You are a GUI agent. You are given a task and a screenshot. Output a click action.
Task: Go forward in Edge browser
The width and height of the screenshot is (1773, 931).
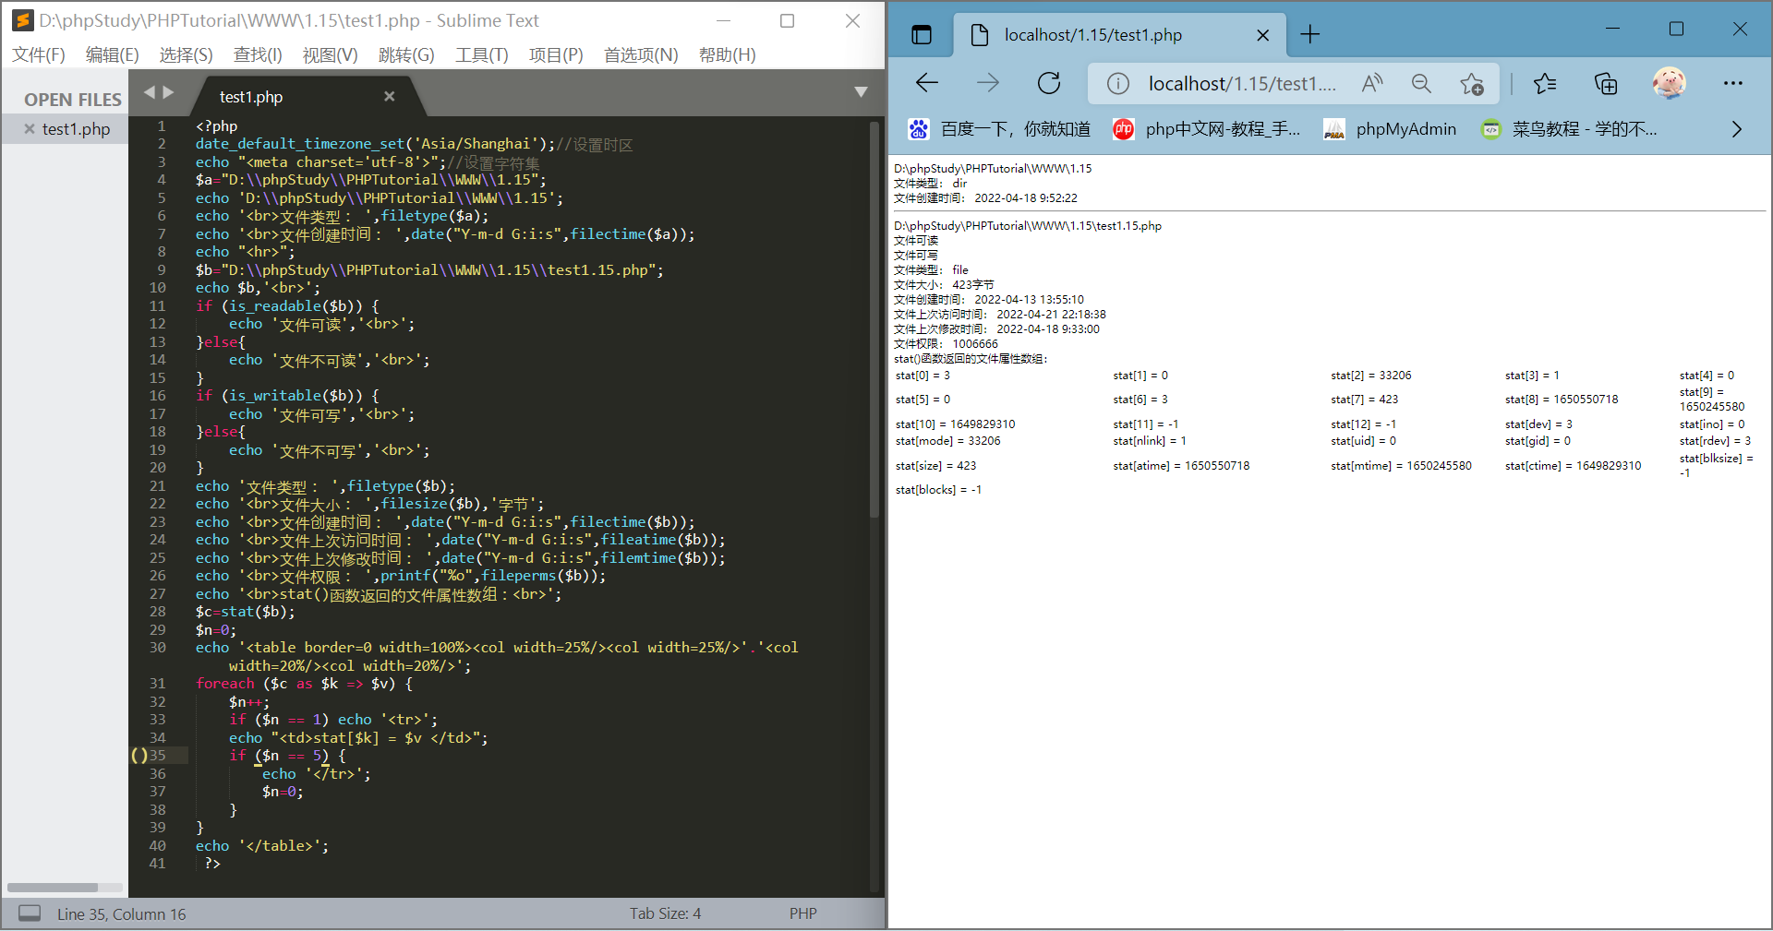[x=988, y=83]
